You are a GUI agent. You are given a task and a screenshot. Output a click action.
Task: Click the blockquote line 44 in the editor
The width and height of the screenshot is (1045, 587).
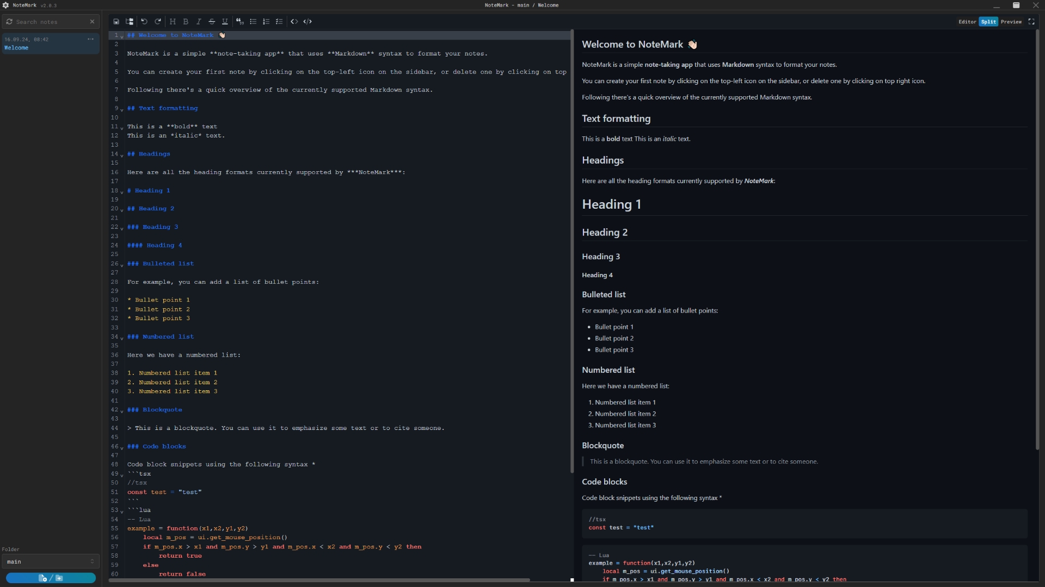(x=286, y=428)
